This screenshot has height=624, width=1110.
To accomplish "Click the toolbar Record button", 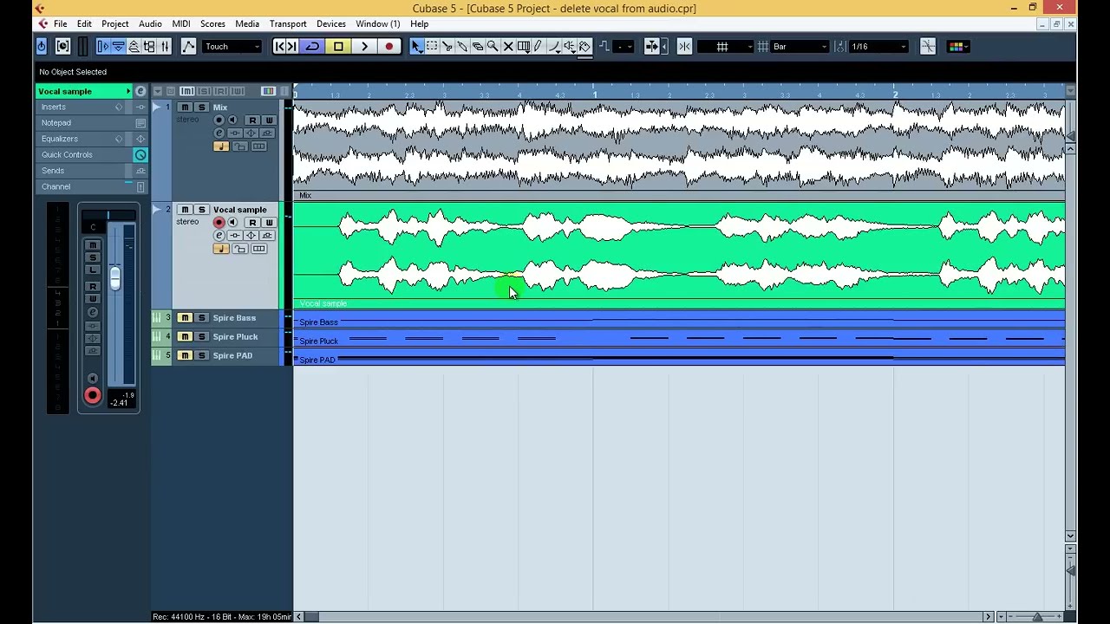I will 389,46.
